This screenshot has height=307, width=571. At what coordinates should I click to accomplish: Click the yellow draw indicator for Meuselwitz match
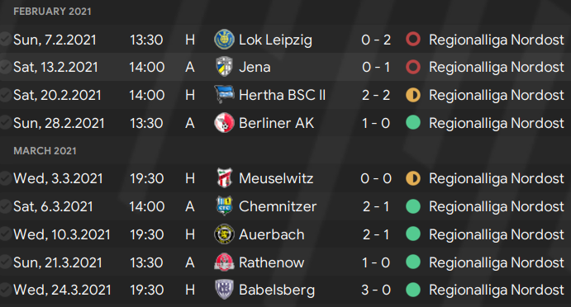coord(413,178)
